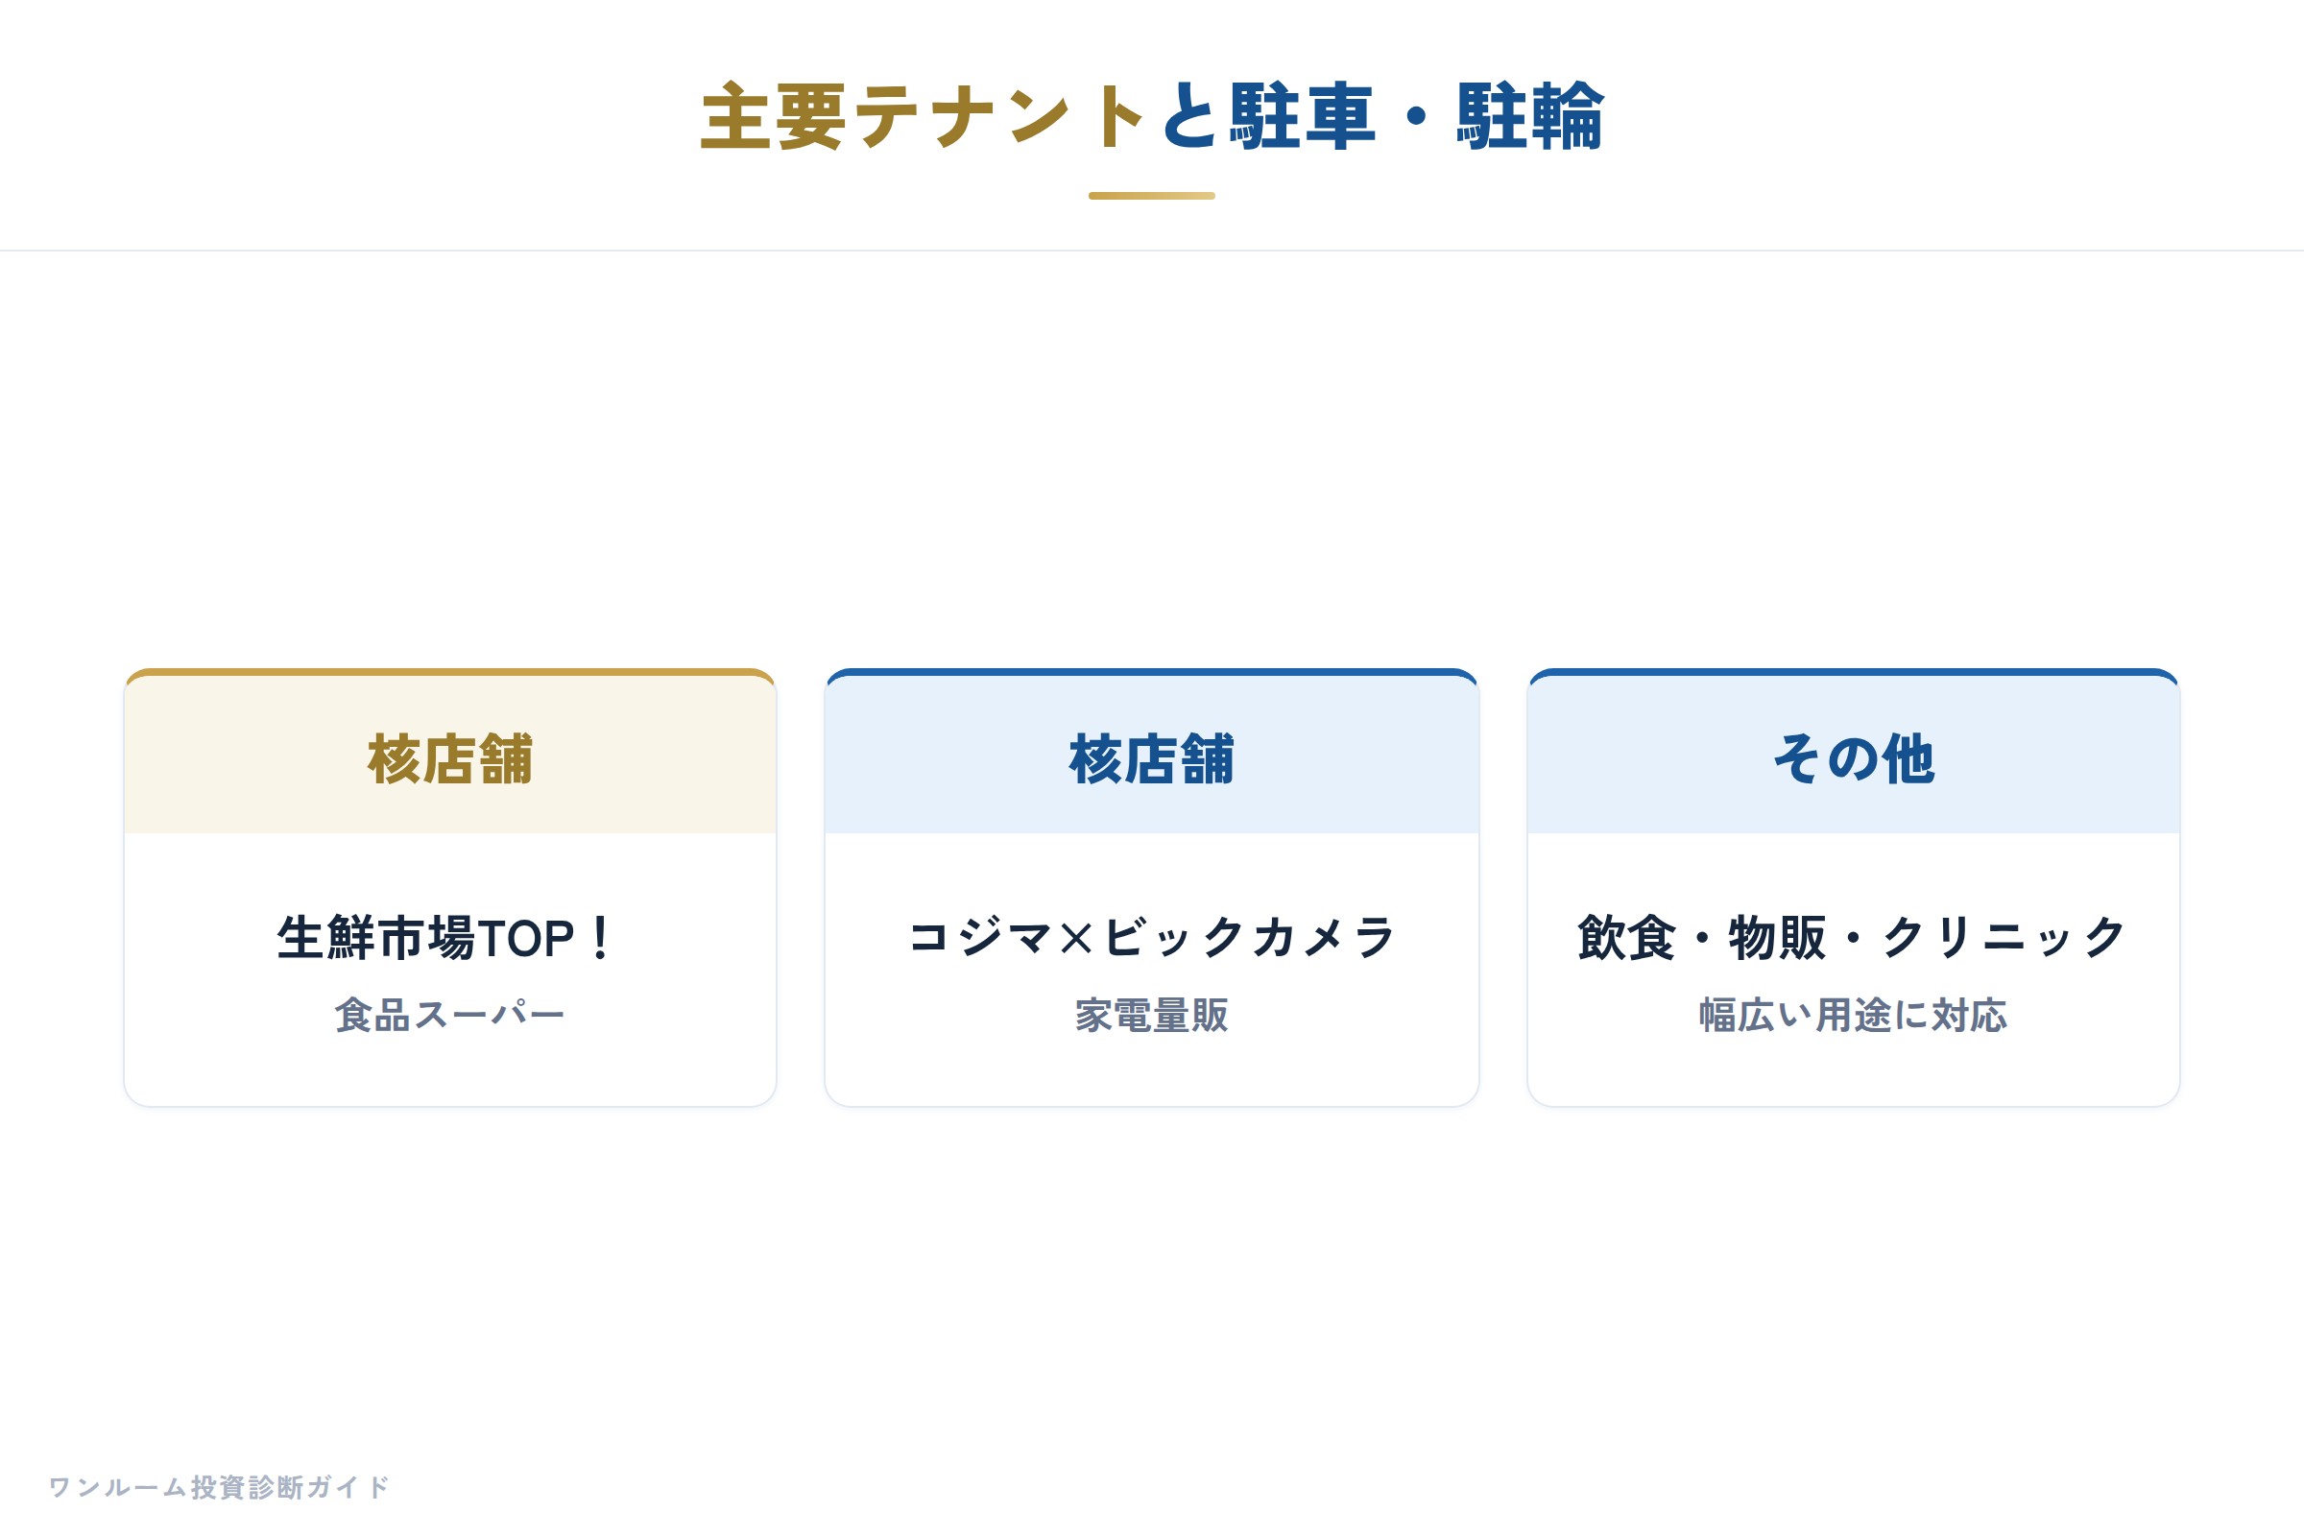Viewport: 2304px width, 1536px height.
Task: Click the 食品スーパー subtitle text
Action: tap(450, 1016)
